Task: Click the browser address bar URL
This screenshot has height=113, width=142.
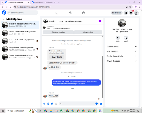Action: pyautogui.click(x=34, y=7)
